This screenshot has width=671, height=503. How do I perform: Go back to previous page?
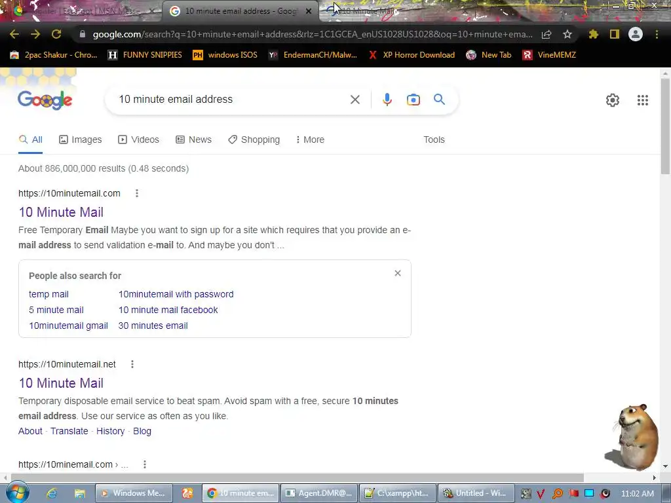pyautogui.click(x=14, y=34)
